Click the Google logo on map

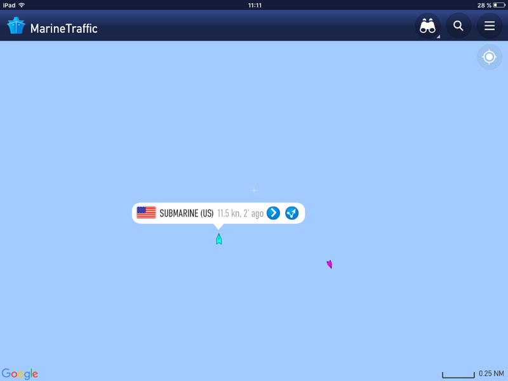[x=20, y=373]
